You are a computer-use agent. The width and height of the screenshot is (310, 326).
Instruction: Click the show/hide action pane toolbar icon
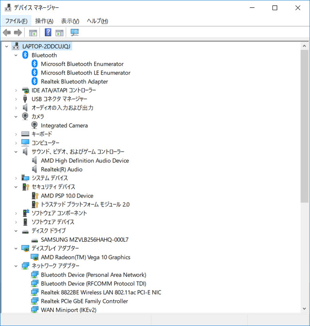(59, 33)
